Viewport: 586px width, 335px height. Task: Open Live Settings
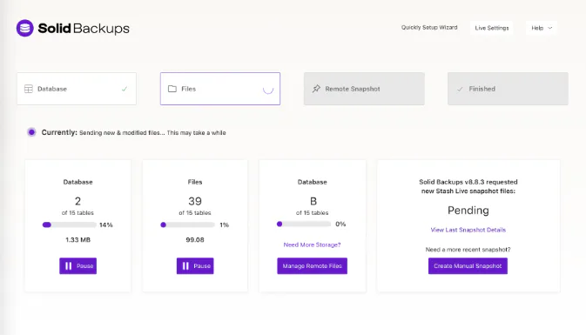click(x=491, y=28)
